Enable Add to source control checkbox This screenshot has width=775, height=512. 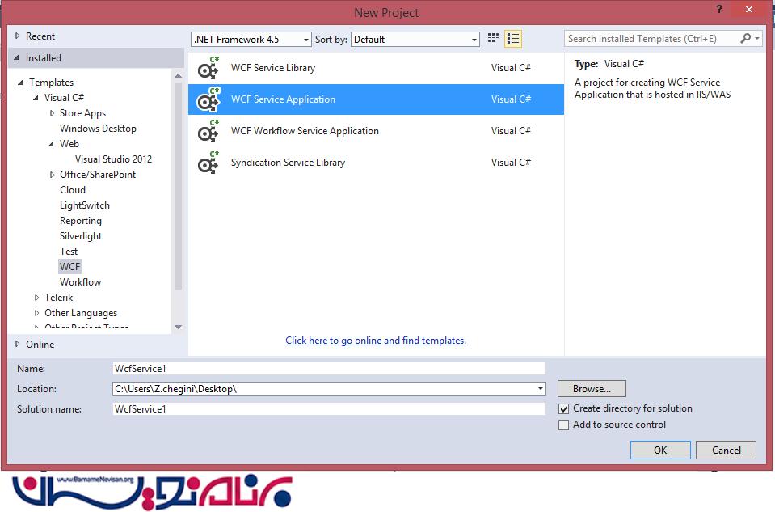563,425
